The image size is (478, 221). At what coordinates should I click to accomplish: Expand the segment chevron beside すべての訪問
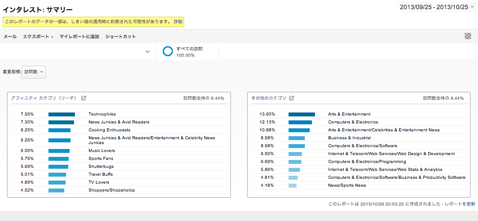click(x=148, y=51)
